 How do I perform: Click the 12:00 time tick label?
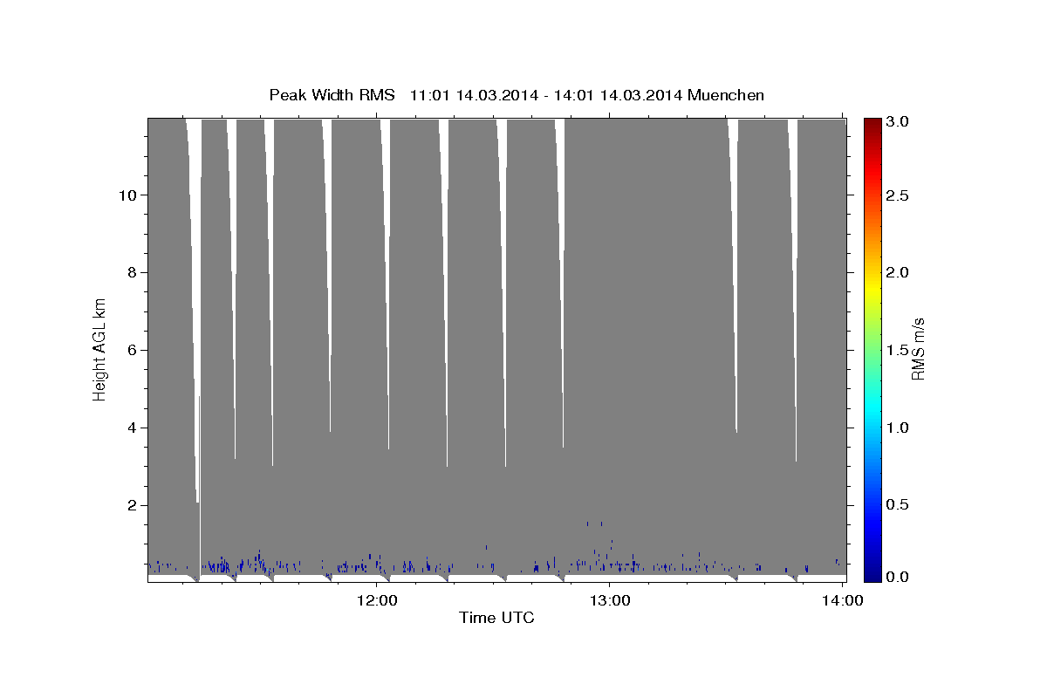(377, 599)
